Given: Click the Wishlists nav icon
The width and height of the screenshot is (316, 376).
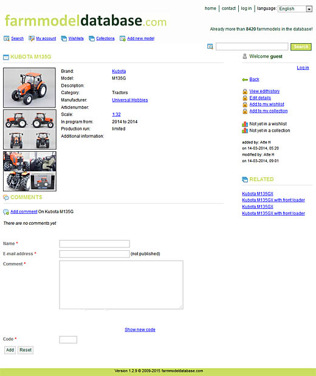Looking at the screenshot, I should pos(64,38).
